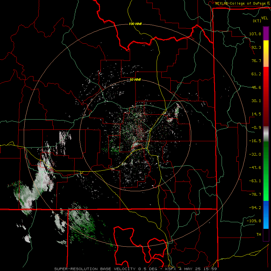Click the -0.9 velocity scale value
The image size is (271, 271).
point(256,128)
